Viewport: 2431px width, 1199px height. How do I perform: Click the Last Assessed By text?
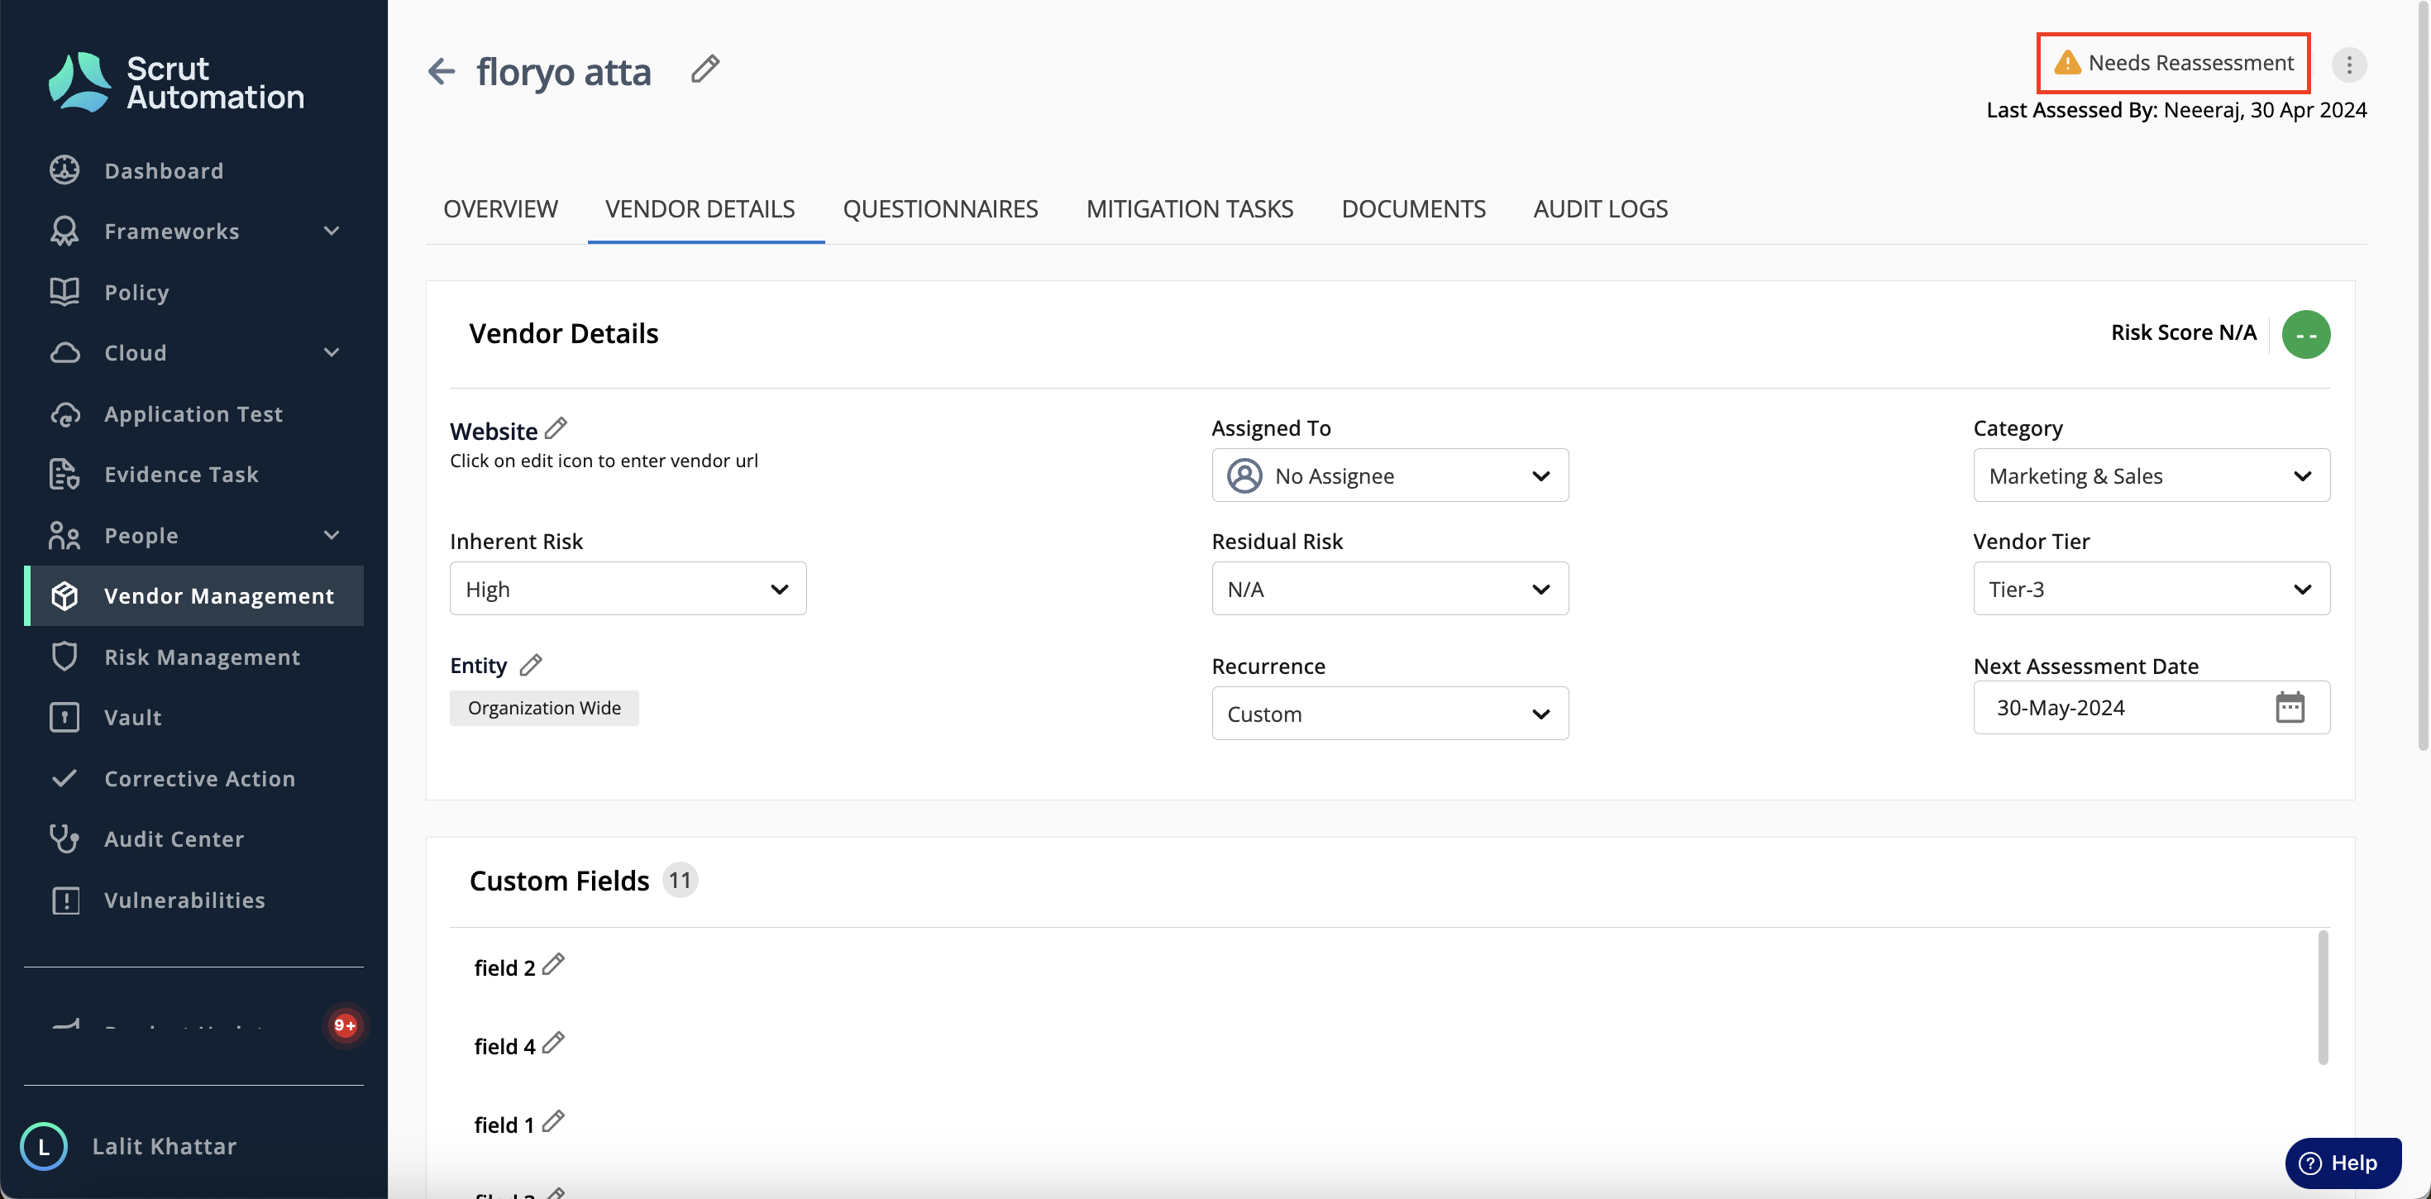(x=2176, y=109)
